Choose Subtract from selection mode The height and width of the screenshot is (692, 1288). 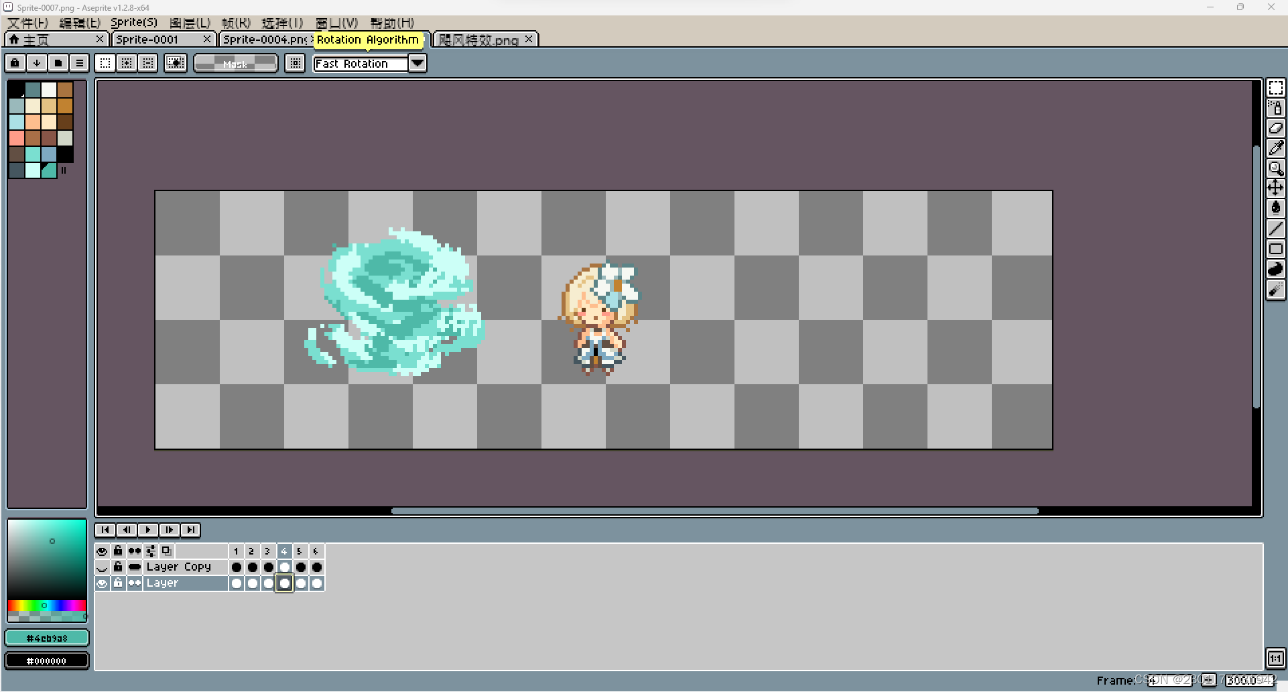pyautogui.click(x=148, y=63)
